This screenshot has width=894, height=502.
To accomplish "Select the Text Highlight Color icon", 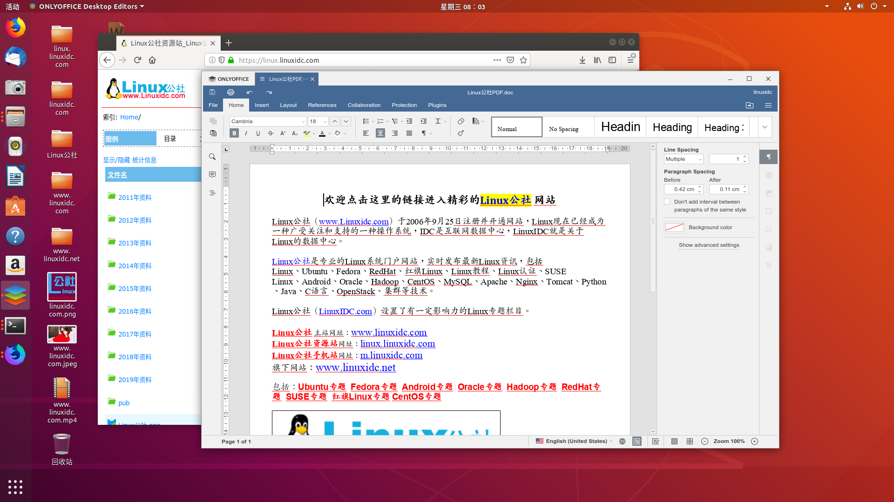I will click(x=308, y=133).
